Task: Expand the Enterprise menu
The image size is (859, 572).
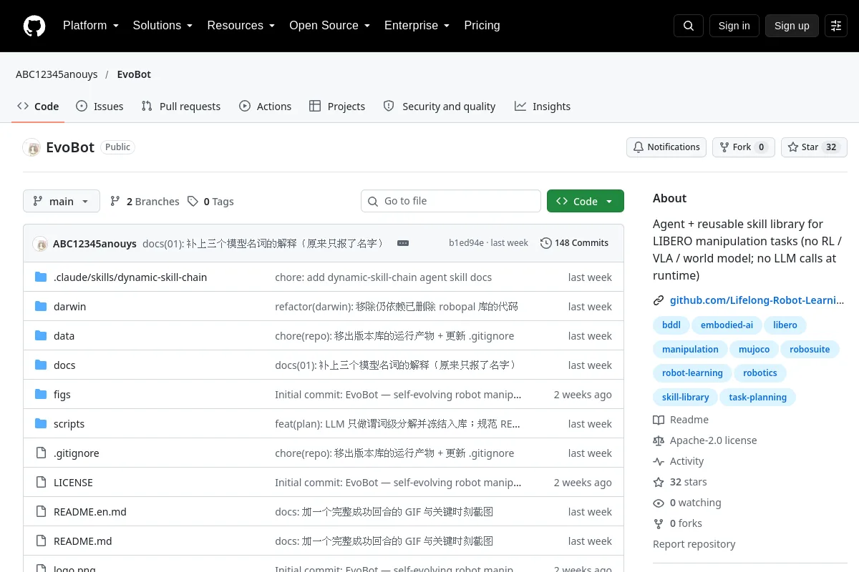Action: point(417,26)
